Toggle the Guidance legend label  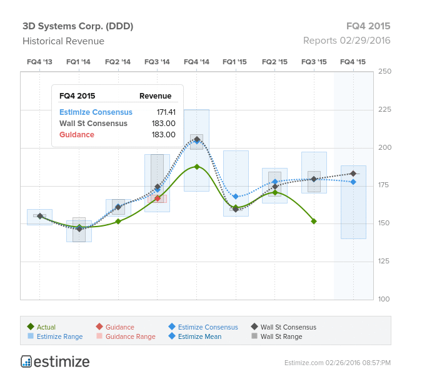120,327
